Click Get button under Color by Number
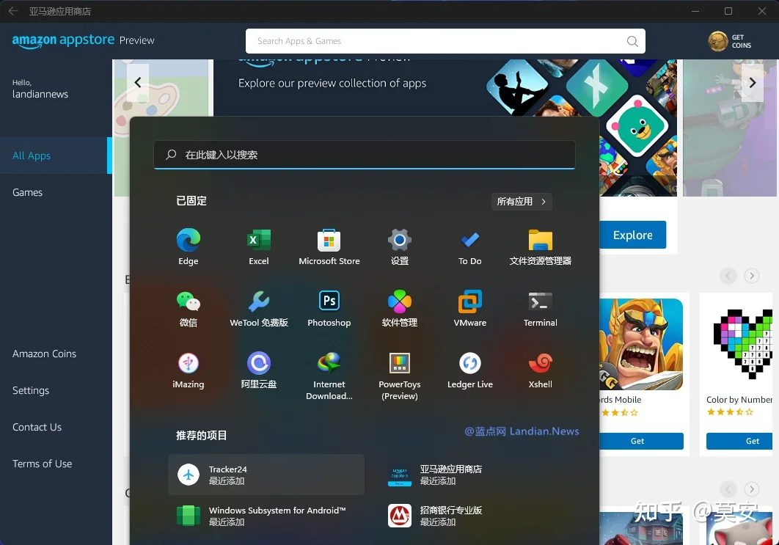779x545 pixels. pyautogui.click(x=739, y=441)
